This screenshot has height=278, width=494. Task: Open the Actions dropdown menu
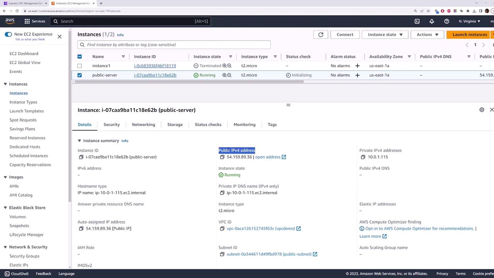pos(427,34)
